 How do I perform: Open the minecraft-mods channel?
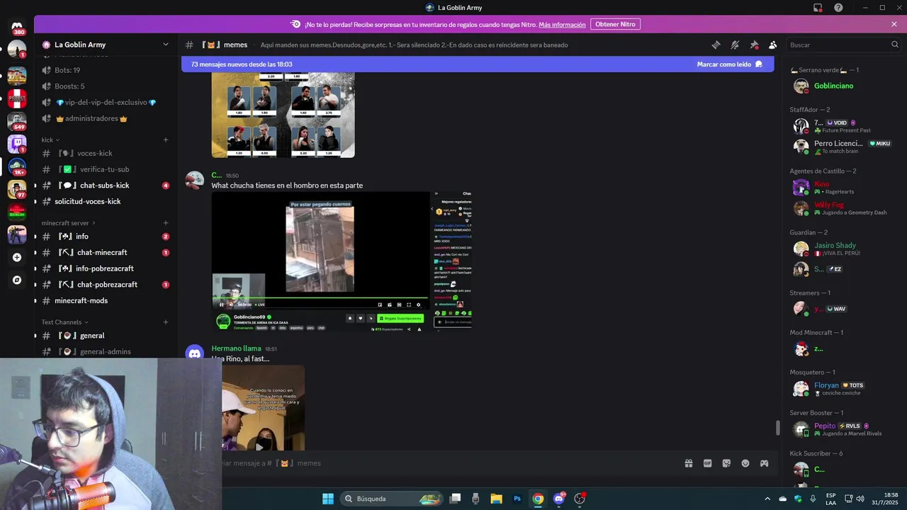coord(106,301)
